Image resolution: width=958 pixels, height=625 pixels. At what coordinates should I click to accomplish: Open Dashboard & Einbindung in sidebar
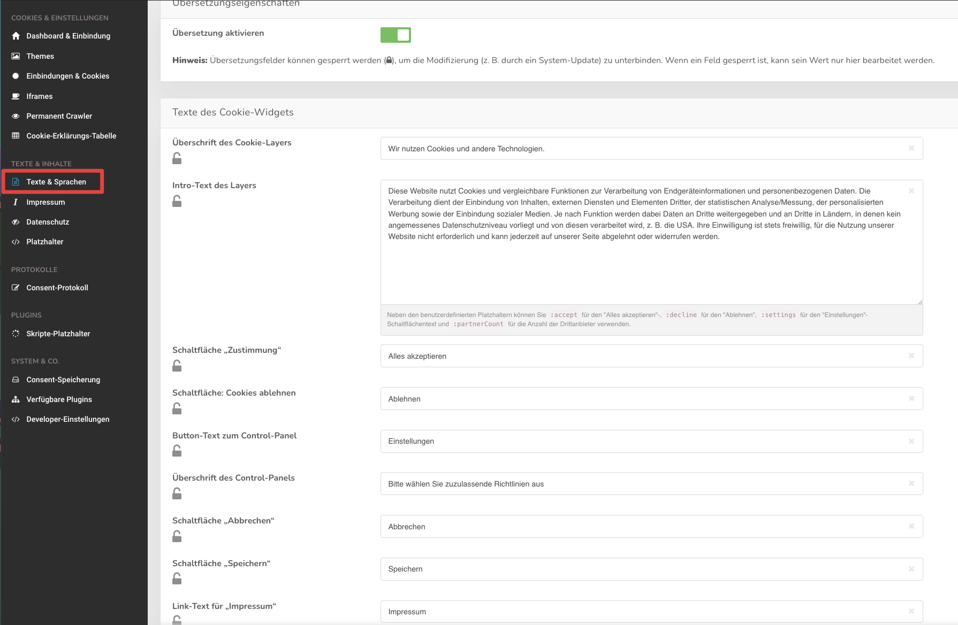(x=68, y=36)
